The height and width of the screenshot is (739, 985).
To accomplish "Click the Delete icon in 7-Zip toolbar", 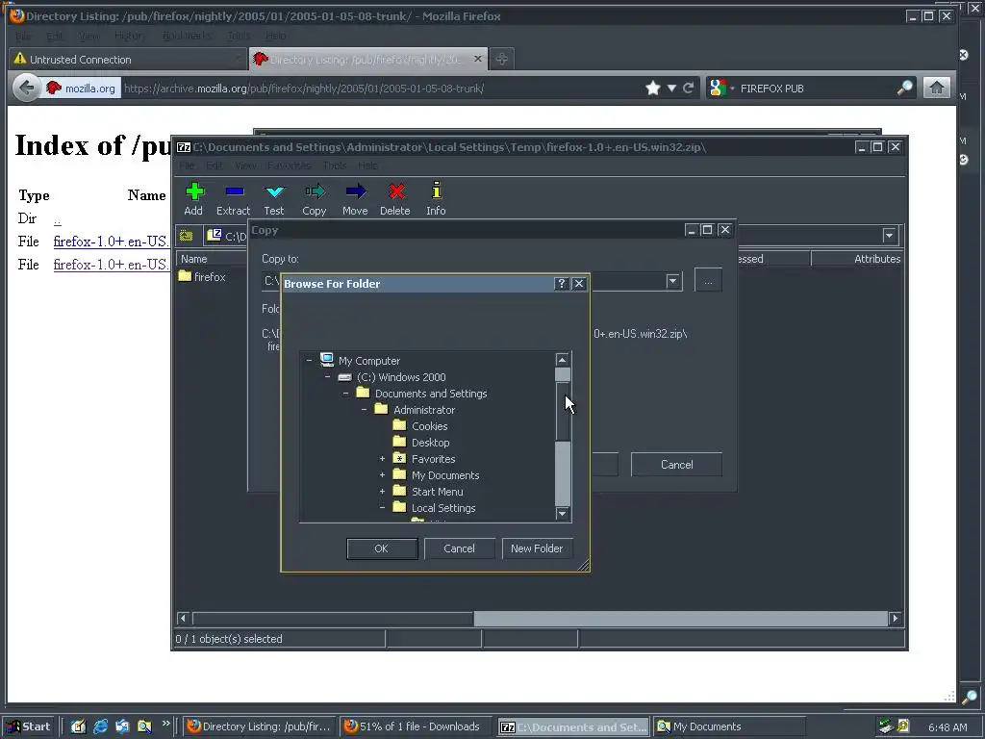I will point(395,191).
